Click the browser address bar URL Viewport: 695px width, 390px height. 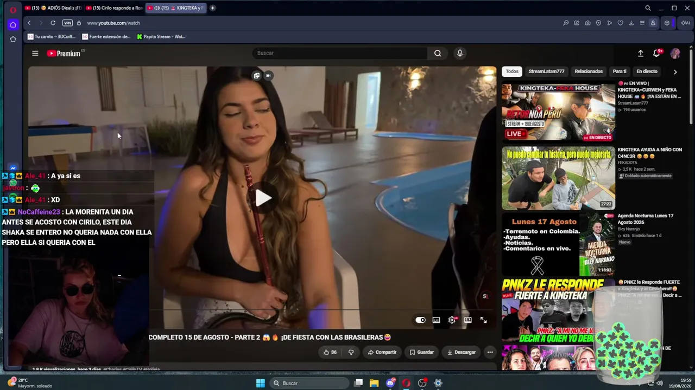click(113, 23)
